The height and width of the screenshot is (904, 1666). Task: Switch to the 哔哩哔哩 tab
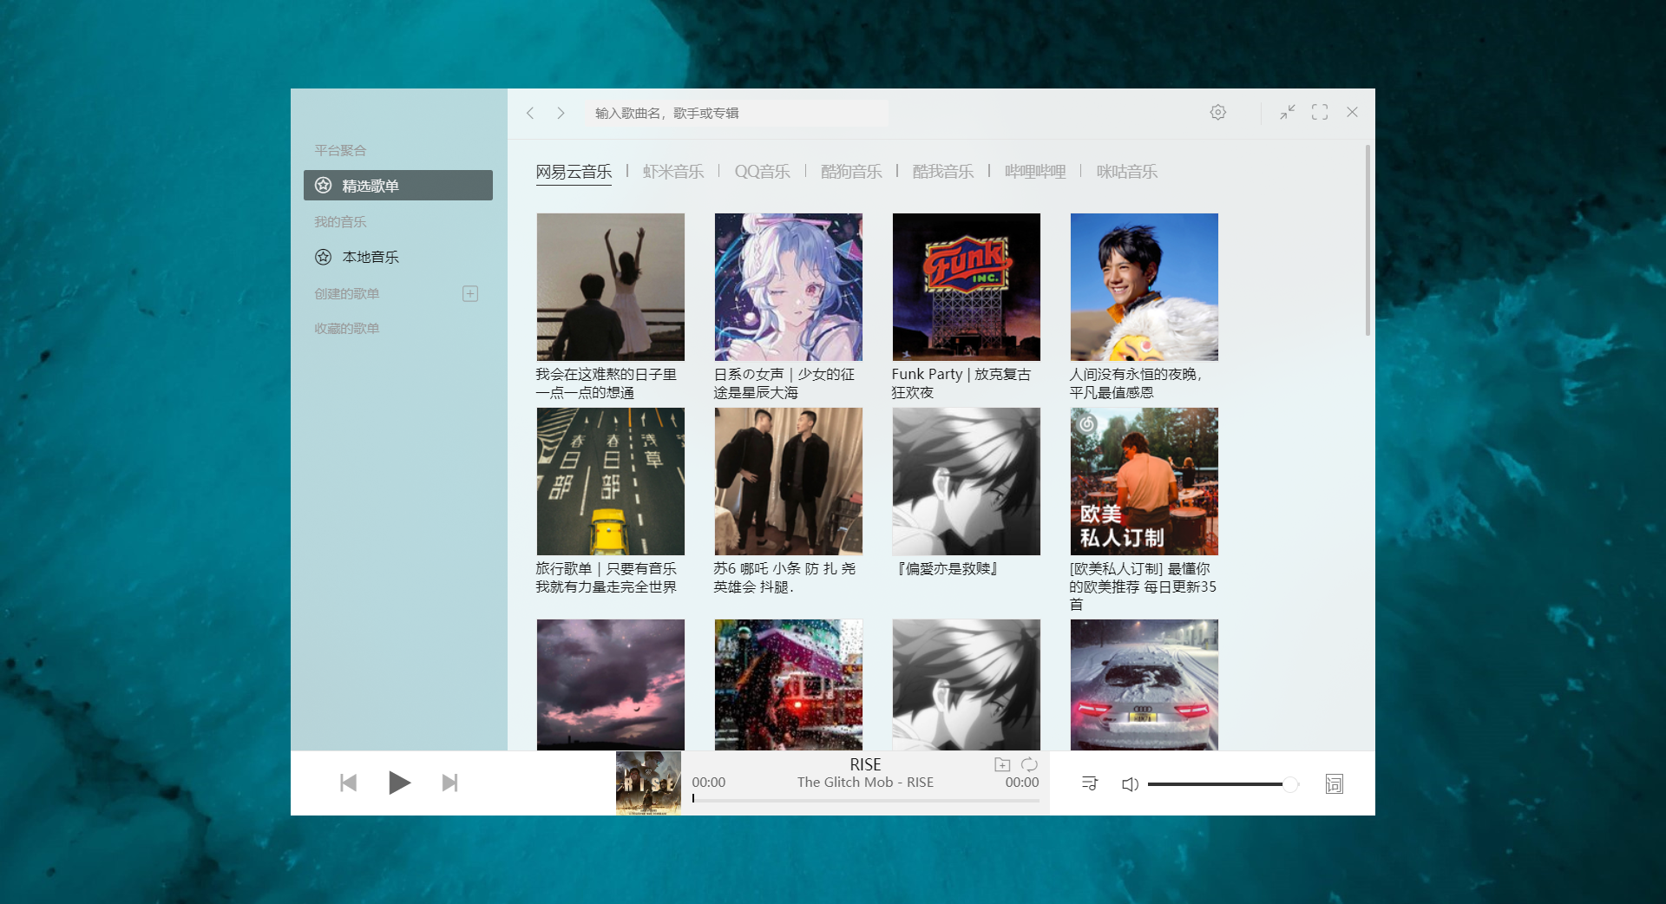[1035, 172]
